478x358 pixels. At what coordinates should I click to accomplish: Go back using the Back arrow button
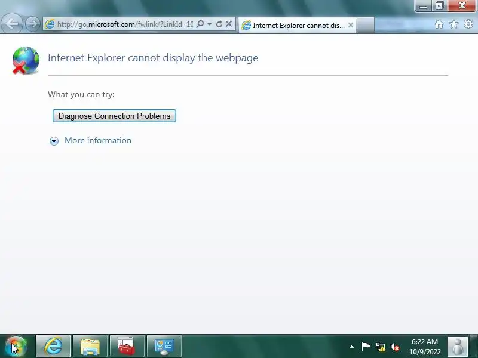pyautogui.click(x=11, y=23)
